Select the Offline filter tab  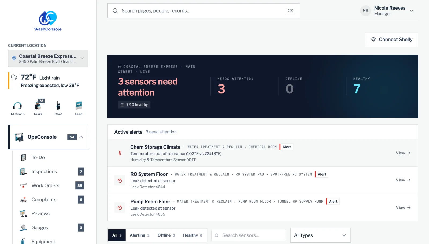tap(166, 235)
